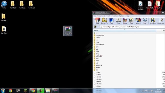Select the aai.class file
This screenshot has height=93, width=165.
click(97, 86)
